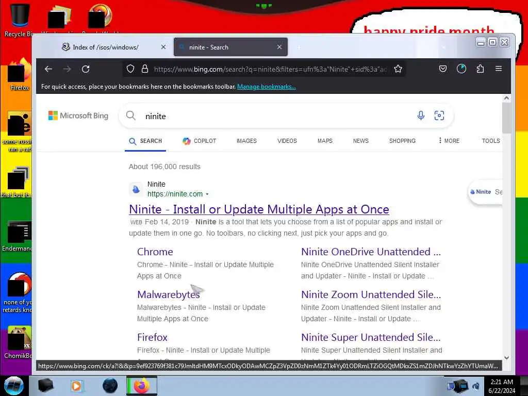Image resolution: width=528 pixels, height=396 pixels.
Task: Open Firefox hamburger application menu
Action: (x=499, y=69)
